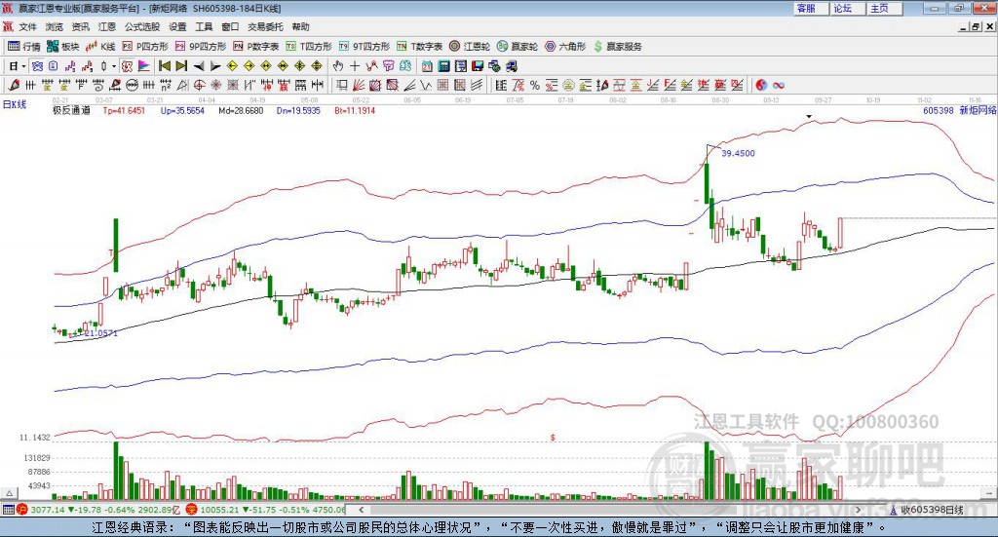This screenshot has height=537, width=998.
Task: Select the zigzag wave line tool
Action: (426, 85)
